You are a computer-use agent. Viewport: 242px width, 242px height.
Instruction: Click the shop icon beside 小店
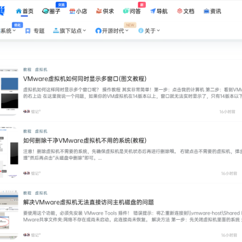pyautogui.click(x=72, y=11)
